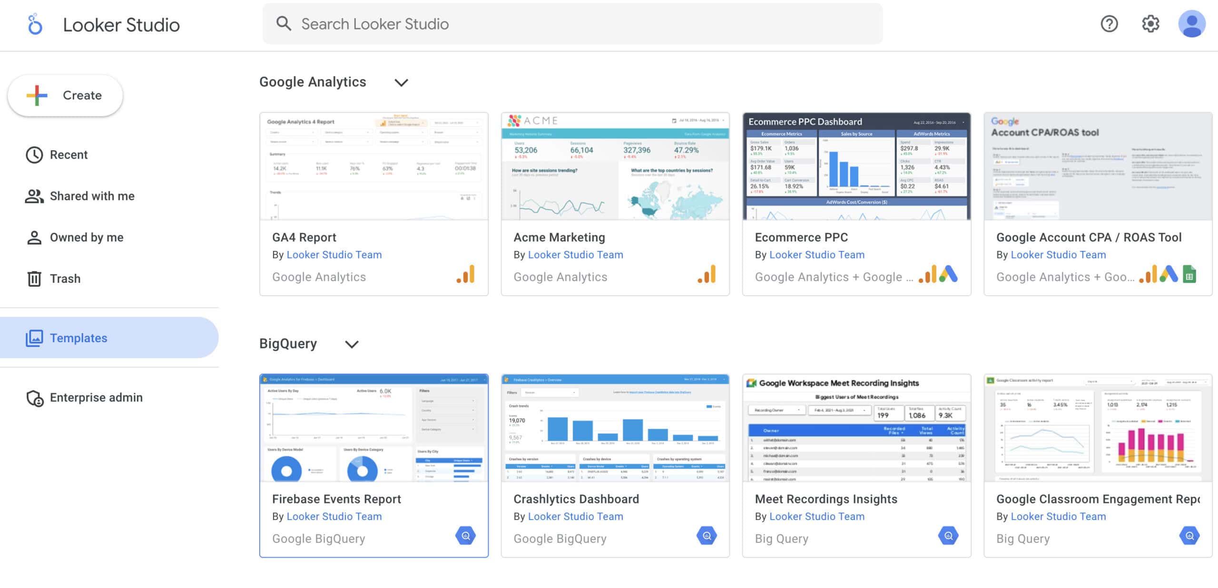
Task: Open Looker Studio Team link under Ecommerce PPC
Action: tap(817, 255)
